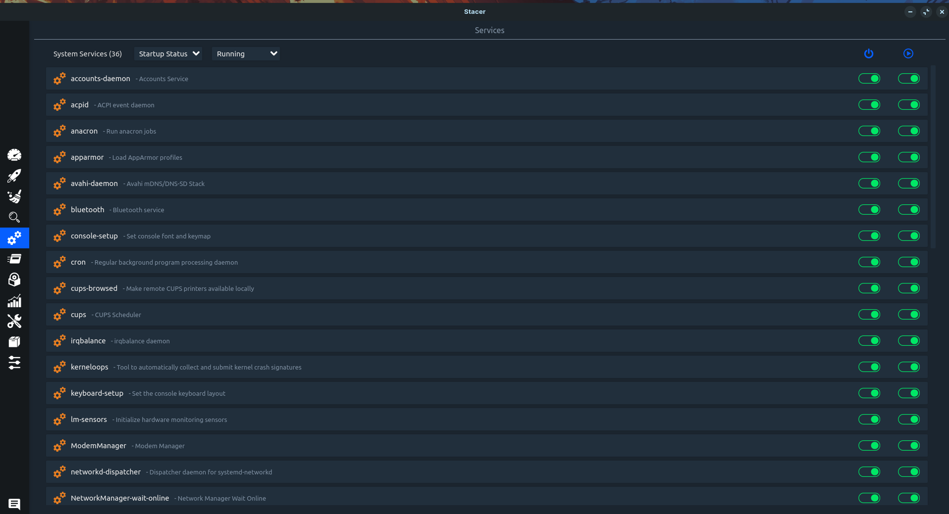
Task: Click the NetworkManager-wait-online service name
Action: [x=120, y=498]
